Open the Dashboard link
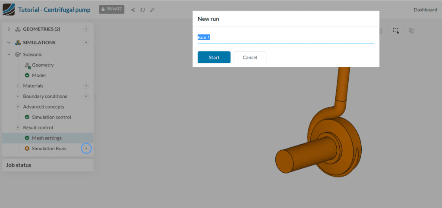This screenshot has height=208, width=442. 425,9
